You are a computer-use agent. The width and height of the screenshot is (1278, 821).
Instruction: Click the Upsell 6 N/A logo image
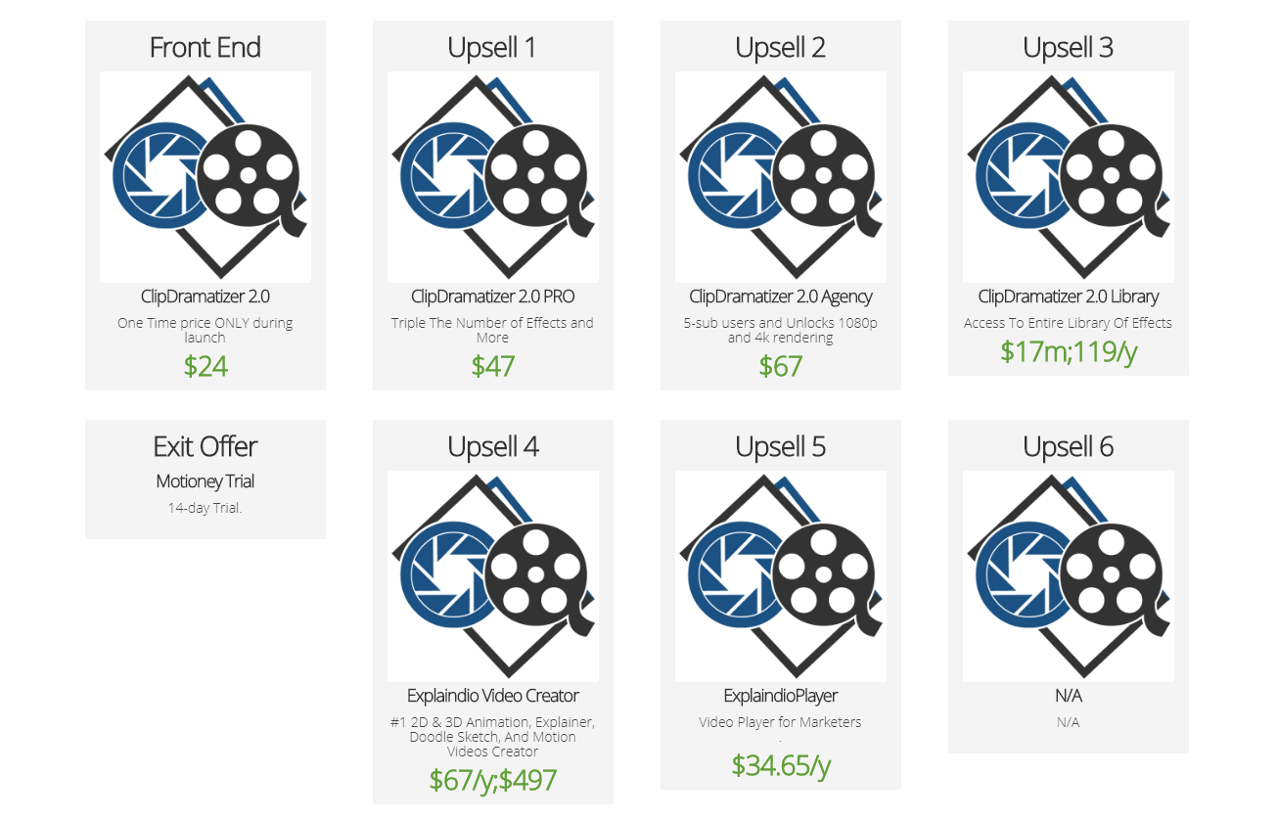tap(1069, 576)
